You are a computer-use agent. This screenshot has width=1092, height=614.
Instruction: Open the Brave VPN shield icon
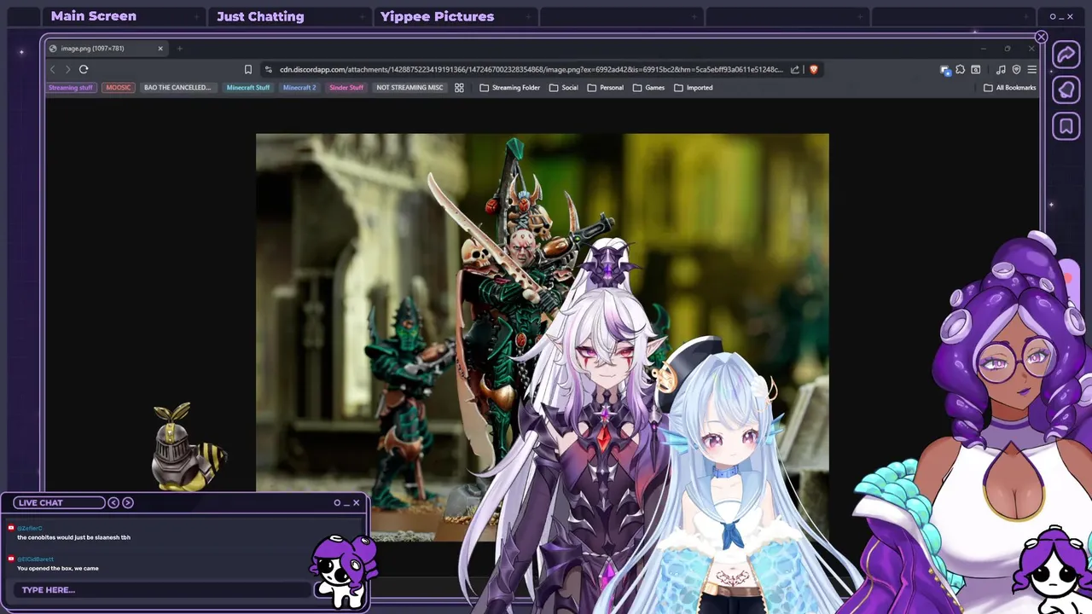pos(1016,69)
